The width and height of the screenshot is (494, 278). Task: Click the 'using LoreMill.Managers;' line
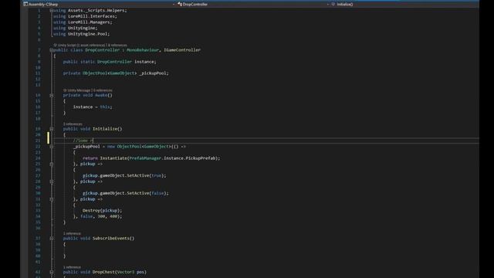click(x=83, y=22)
